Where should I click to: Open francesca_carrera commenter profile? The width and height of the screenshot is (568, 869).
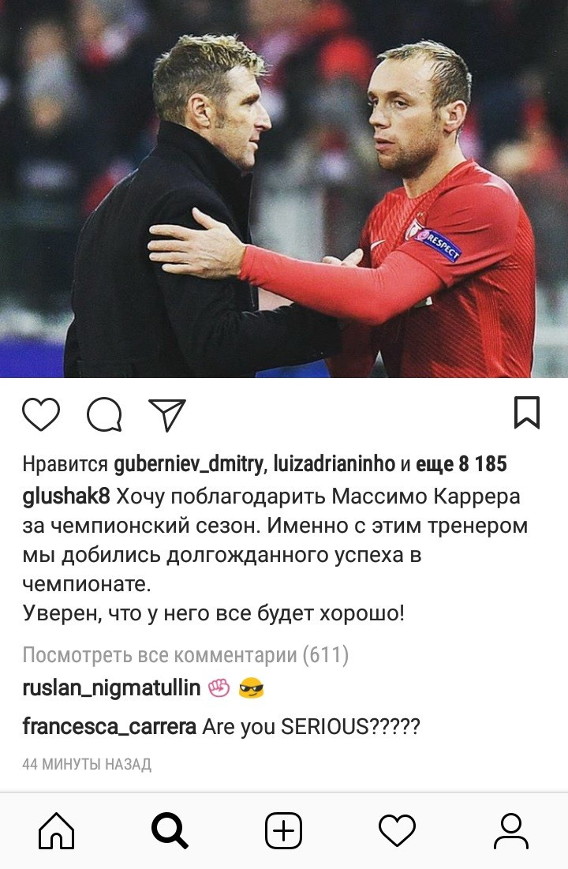[109, 726]
